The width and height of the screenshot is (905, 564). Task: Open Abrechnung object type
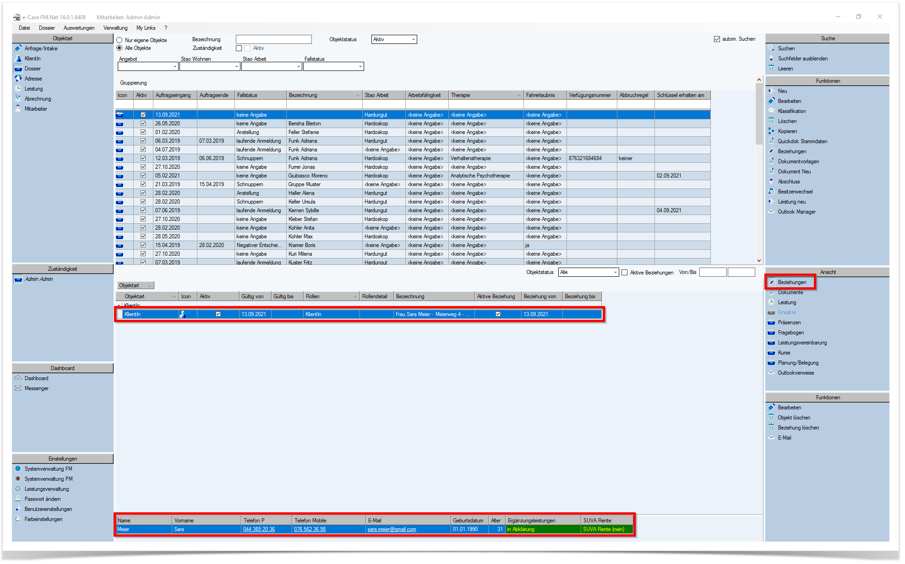coord(38,99)
